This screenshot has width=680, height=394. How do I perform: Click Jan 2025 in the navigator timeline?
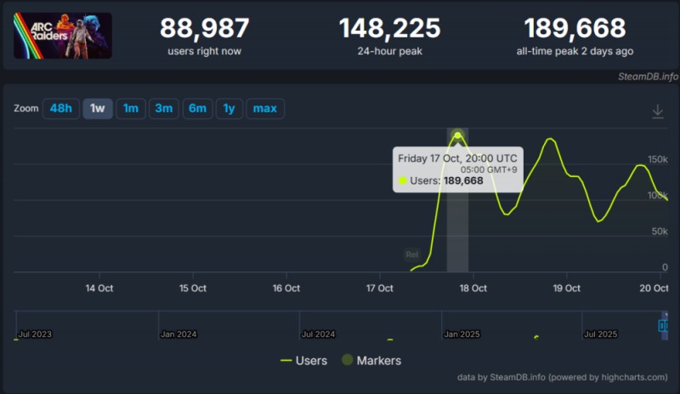pyautogui.click(x=462, y=334)
